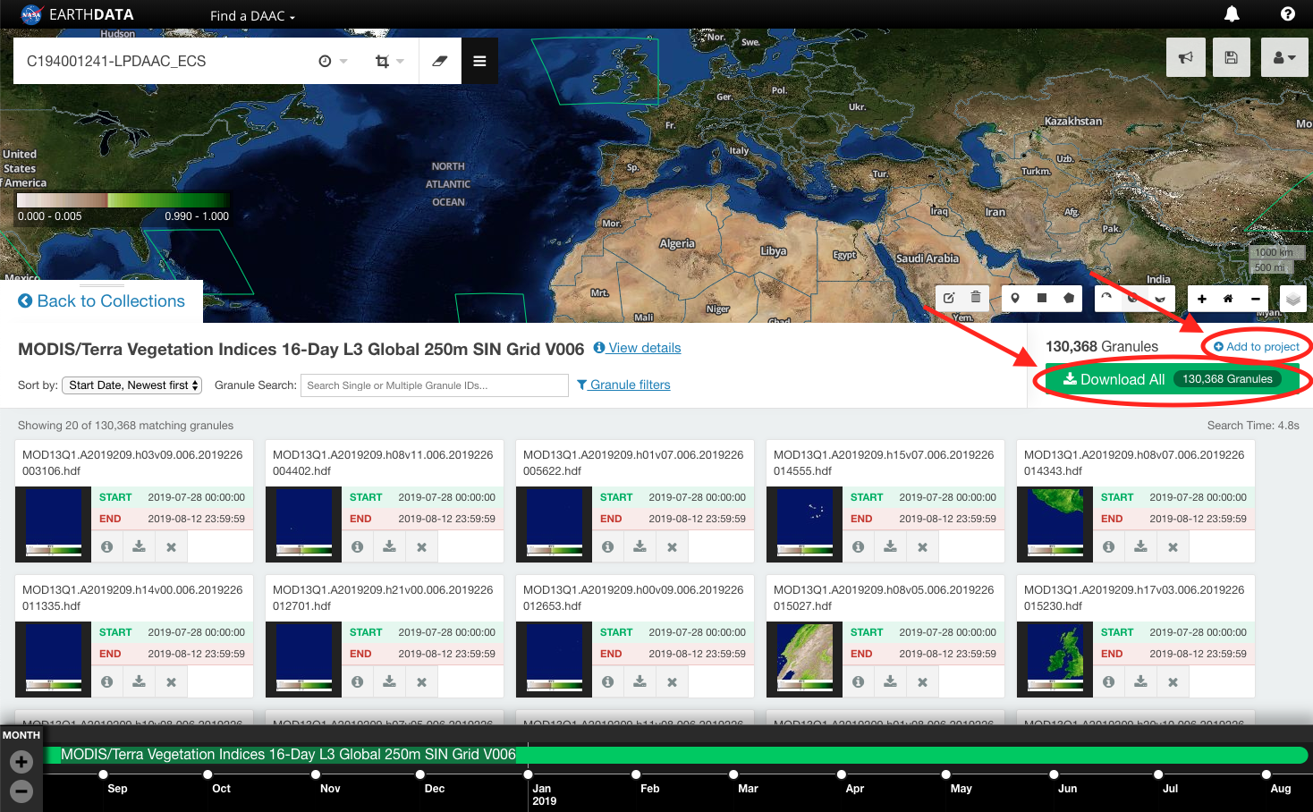The image size is (1313, 812).
Task: Click the Back to Collections link
Action: click(x=101, y=301)
